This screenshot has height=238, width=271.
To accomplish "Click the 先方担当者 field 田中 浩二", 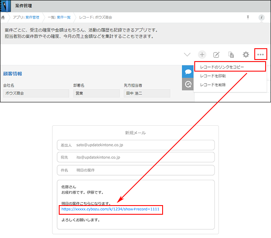I will click(147, 93).
